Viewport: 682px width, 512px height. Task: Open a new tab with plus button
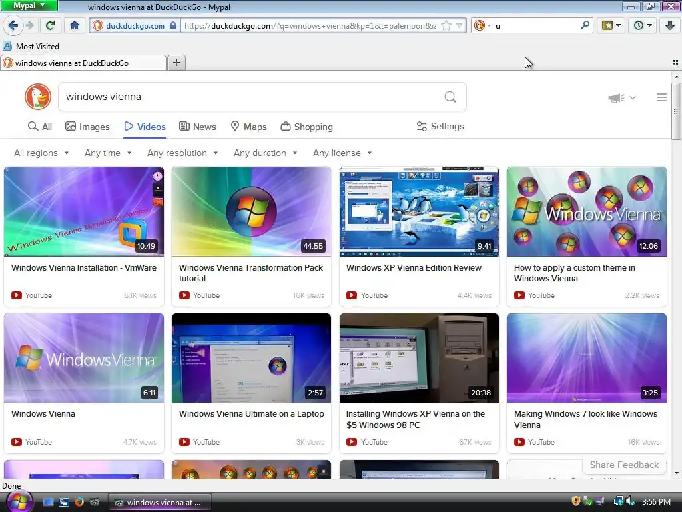pyautogui.click(x=176, y=63)
